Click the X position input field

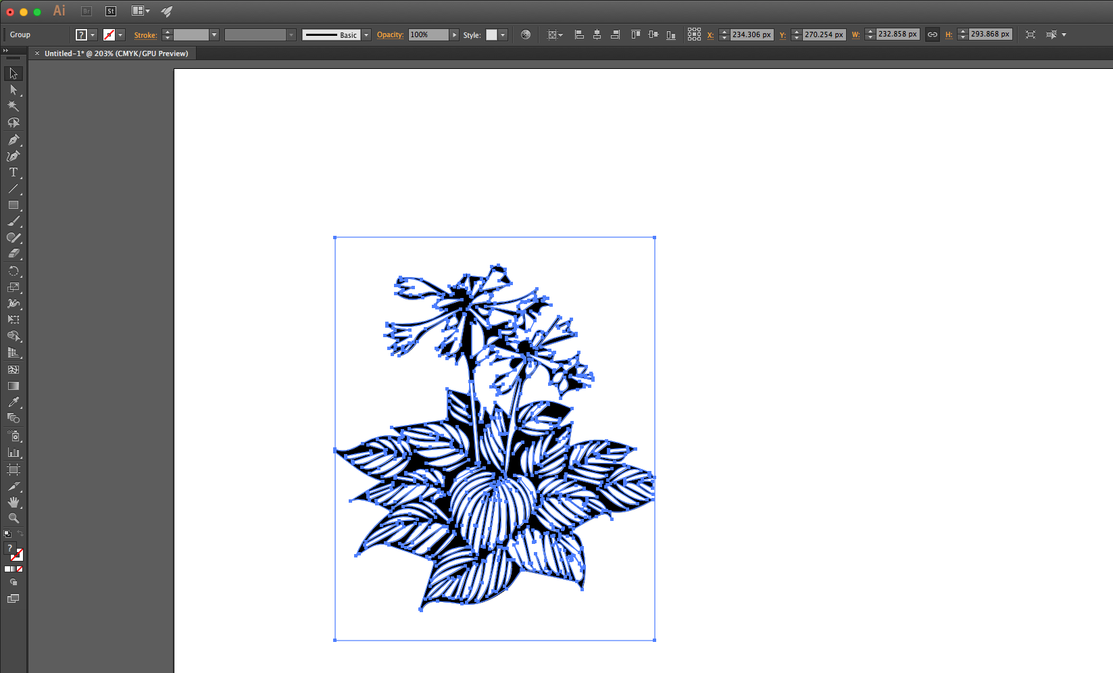pos(751,34)
